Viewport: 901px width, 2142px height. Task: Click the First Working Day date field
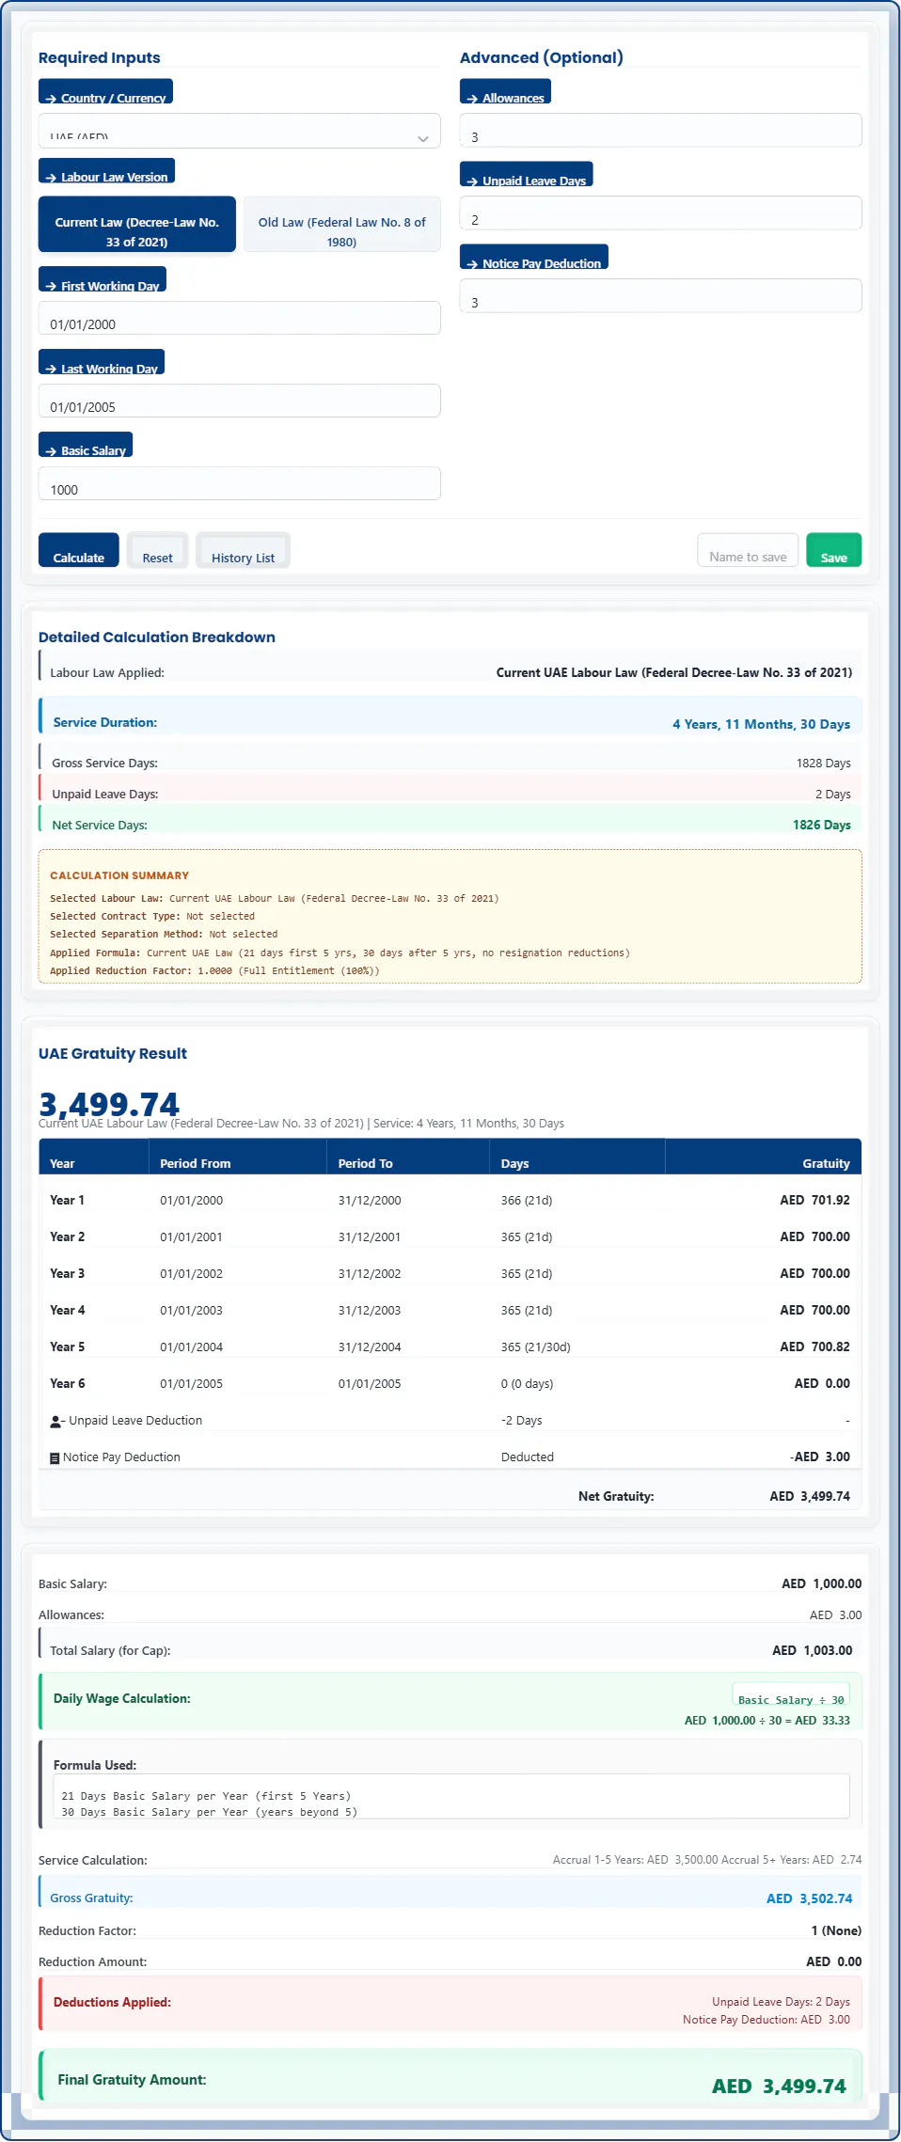coord(239,318)
